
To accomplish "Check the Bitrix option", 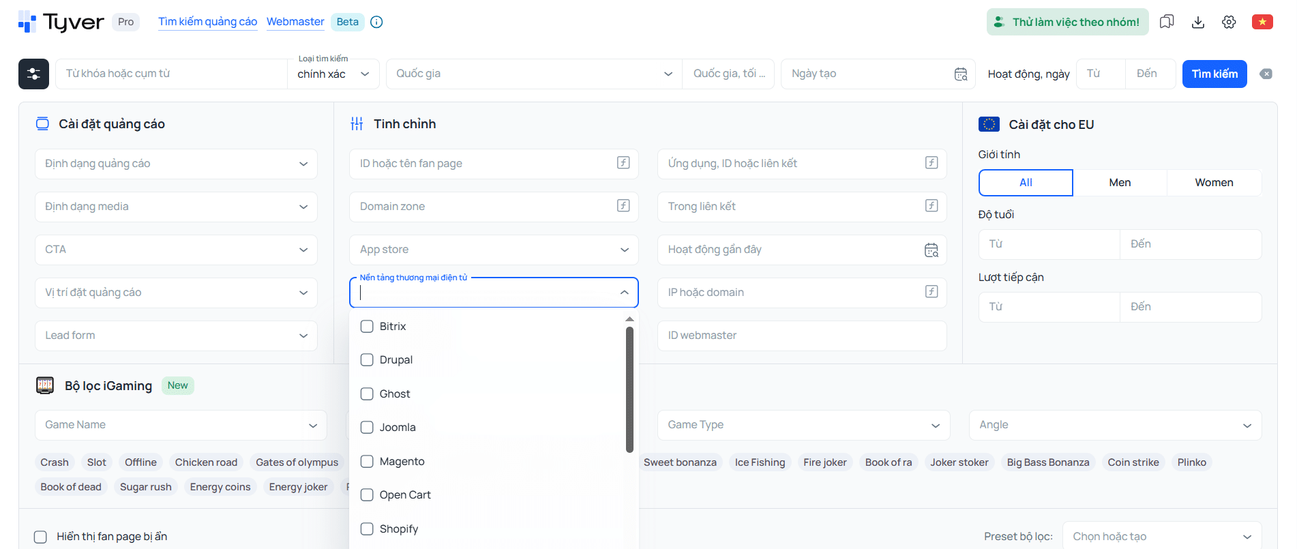I will tap(367, 326).
